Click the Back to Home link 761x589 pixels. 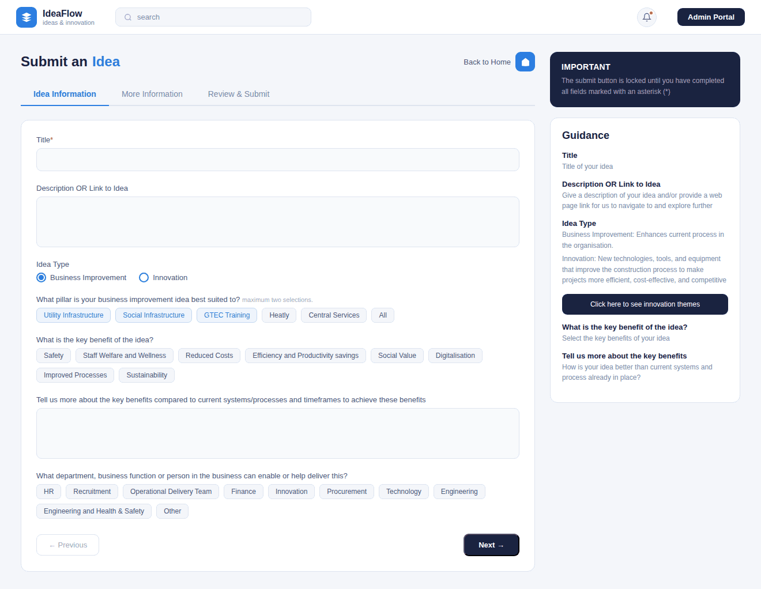click(487, 62)
